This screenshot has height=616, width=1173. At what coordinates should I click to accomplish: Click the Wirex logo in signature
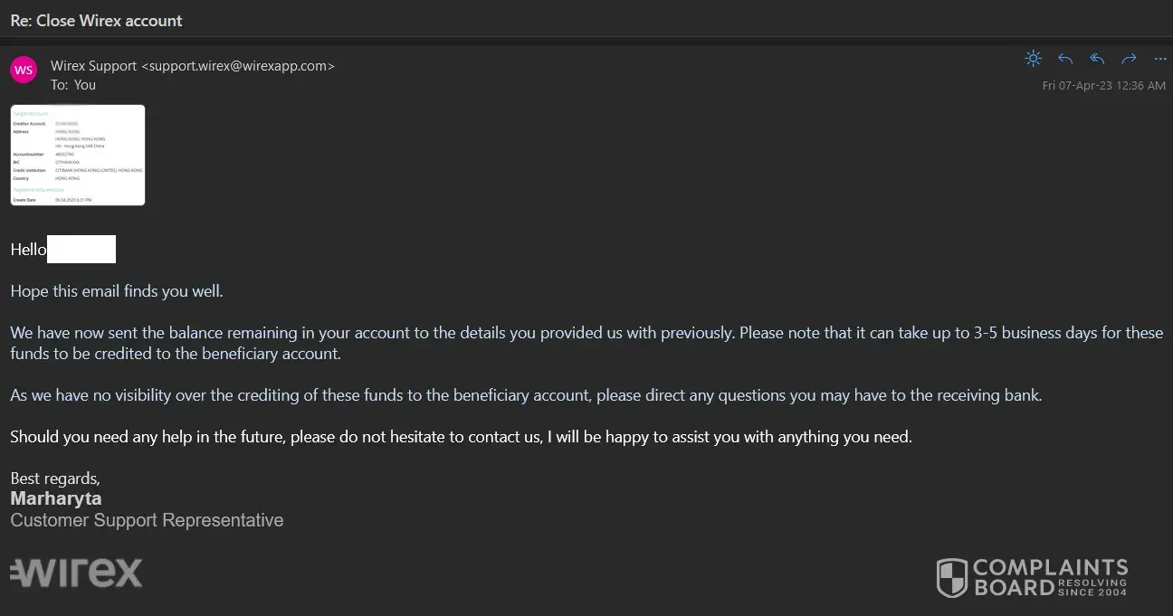(76, 573)
